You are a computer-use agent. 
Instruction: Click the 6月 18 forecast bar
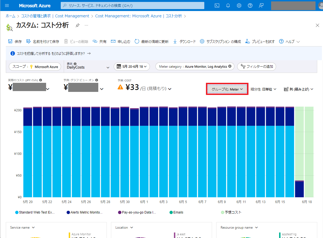(x=309, y=152)
